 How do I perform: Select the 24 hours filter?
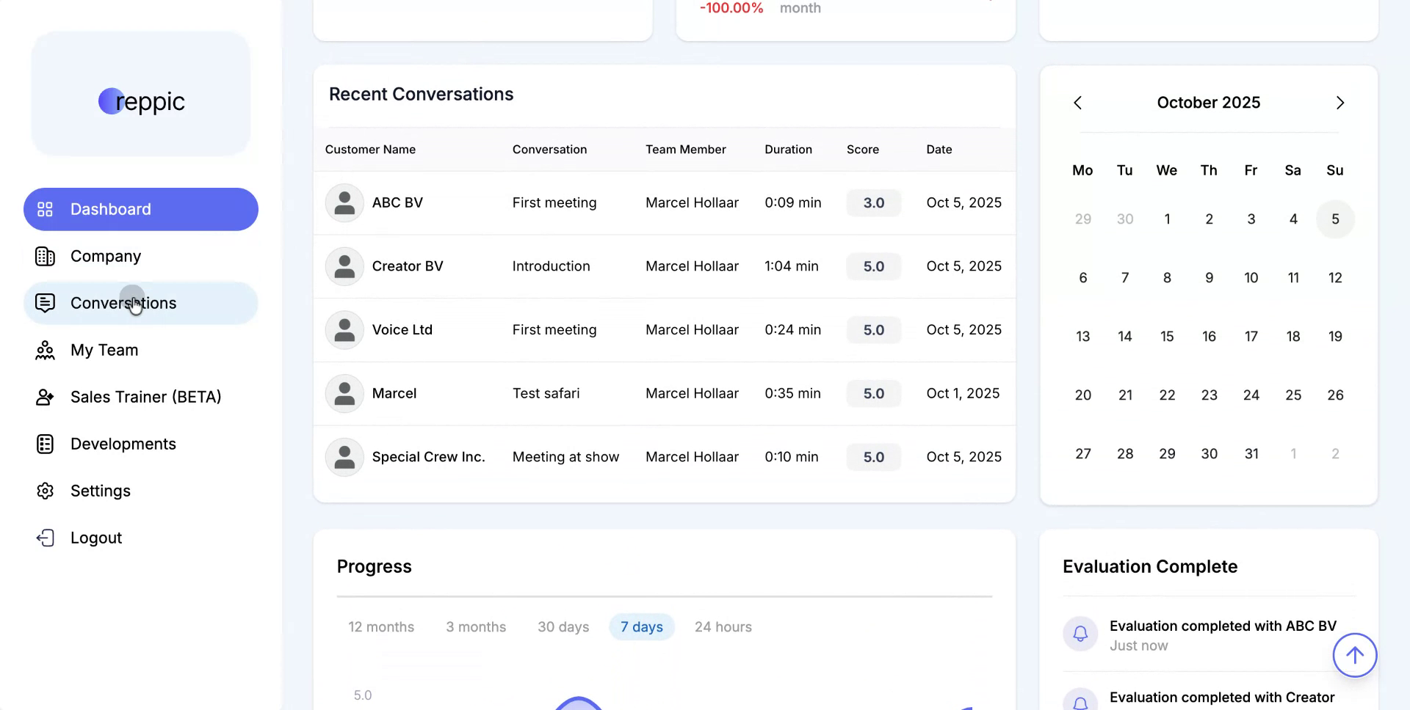(723, 626)
